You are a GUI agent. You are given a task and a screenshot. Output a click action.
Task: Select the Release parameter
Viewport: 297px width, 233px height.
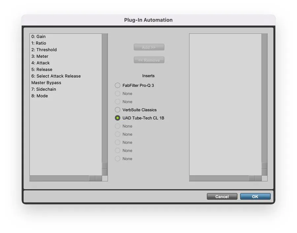tap(42, 70)
